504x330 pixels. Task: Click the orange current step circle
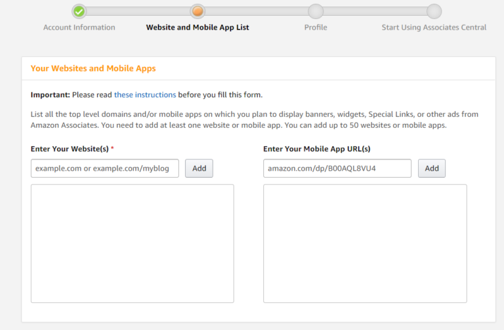(x=198, y=11)
